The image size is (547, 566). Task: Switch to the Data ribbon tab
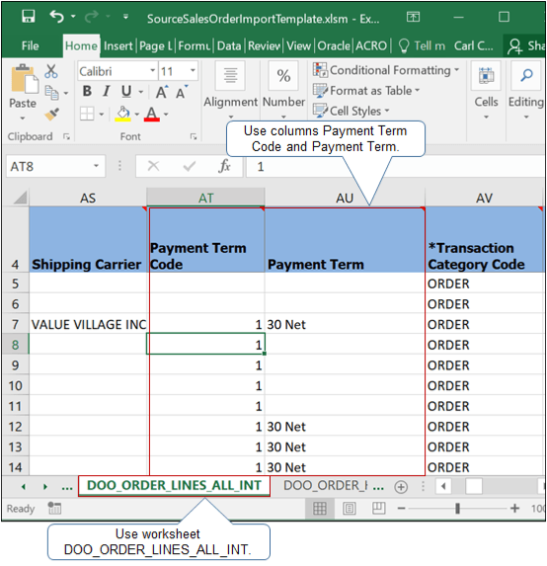pyautogui.click(x=229, y=45)
